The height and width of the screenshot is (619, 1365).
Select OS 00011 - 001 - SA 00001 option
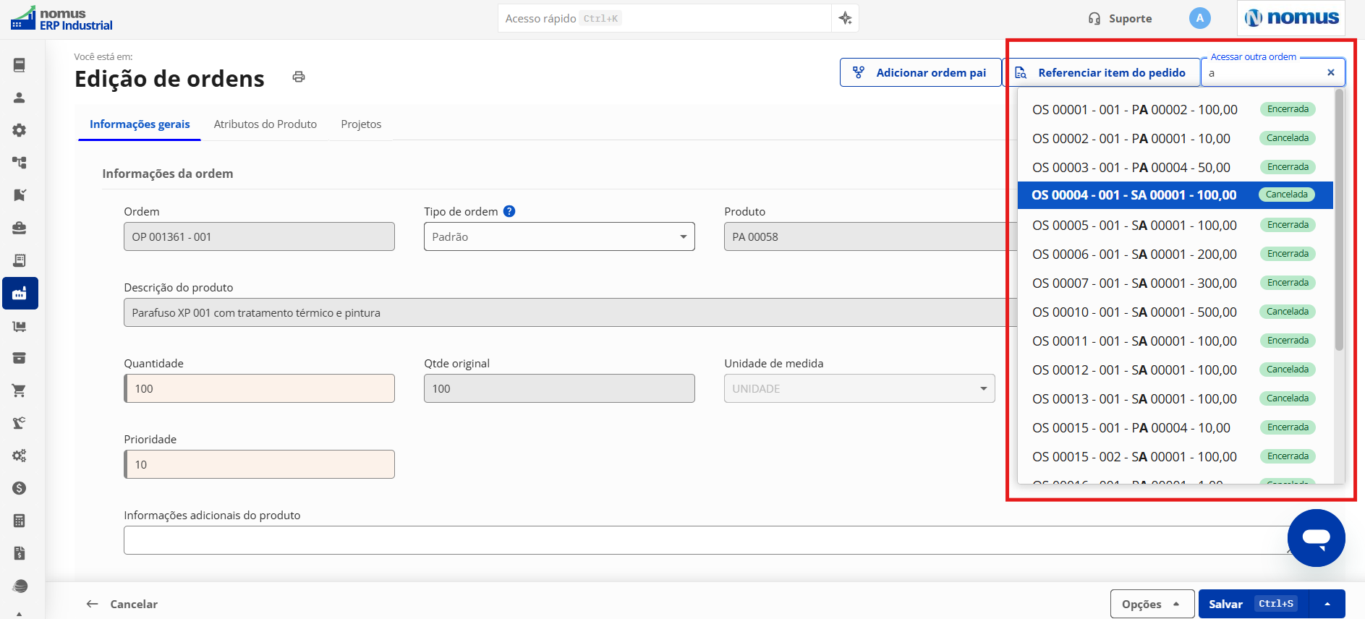click(x=1175, y=341)
